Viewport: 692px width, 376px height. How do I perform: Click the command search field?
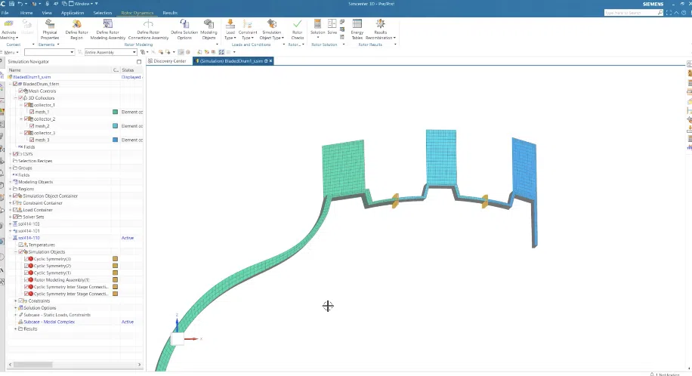[x=634, y=13]
